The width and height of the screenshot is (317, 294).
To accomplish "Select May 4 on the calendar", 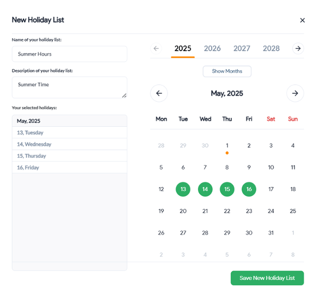I will [x=293, y=145].
